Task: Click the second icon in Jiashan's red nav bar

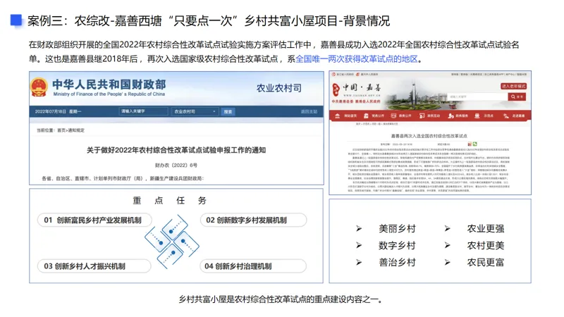Action: [x=366, y=116]
